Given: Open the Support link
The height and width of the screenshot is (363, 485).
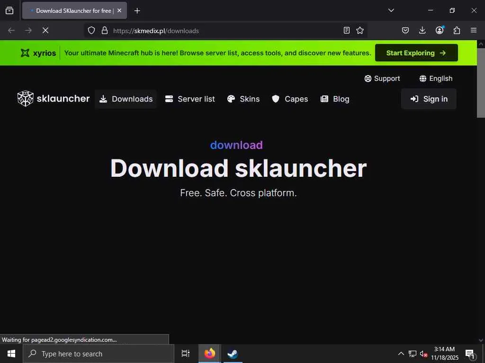Looking at the screenshot, I should [382, 78].
